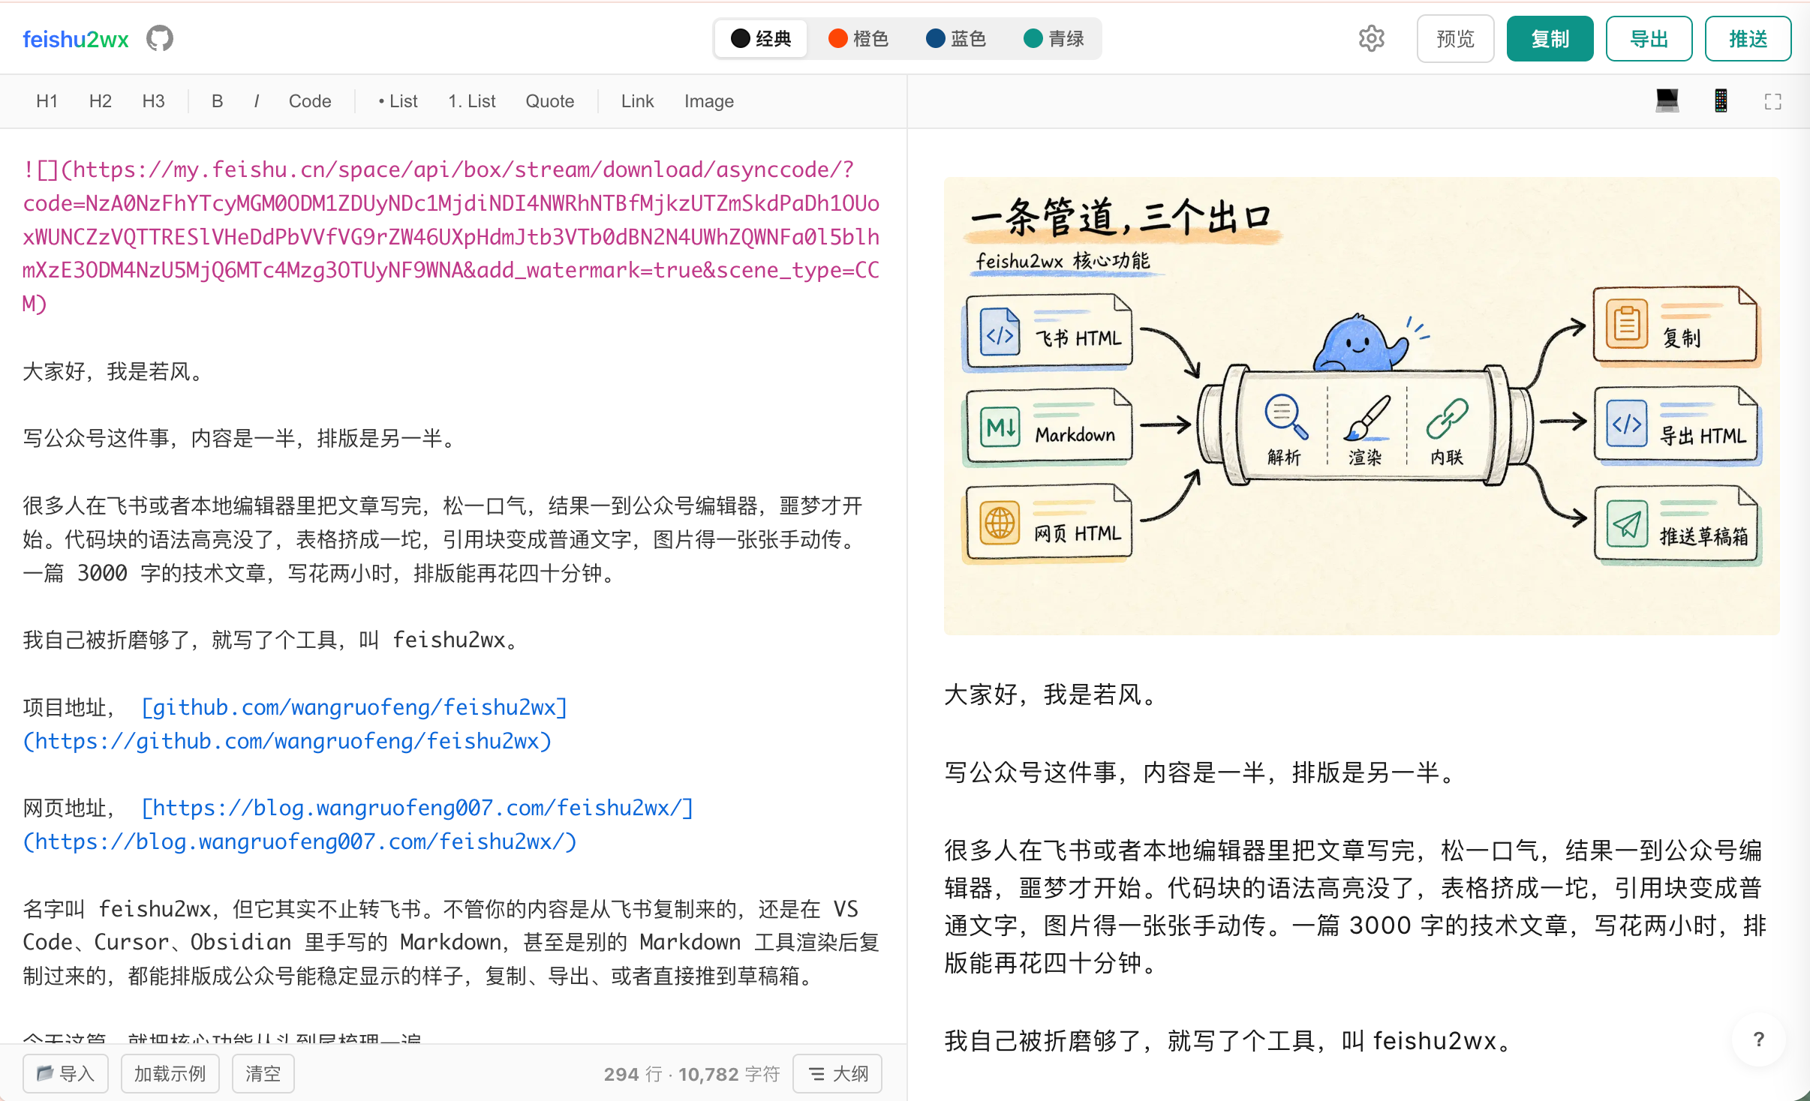1810x1101 pixels.
Task: Insert an H2 heading
Action: click(x=100, y=101)
